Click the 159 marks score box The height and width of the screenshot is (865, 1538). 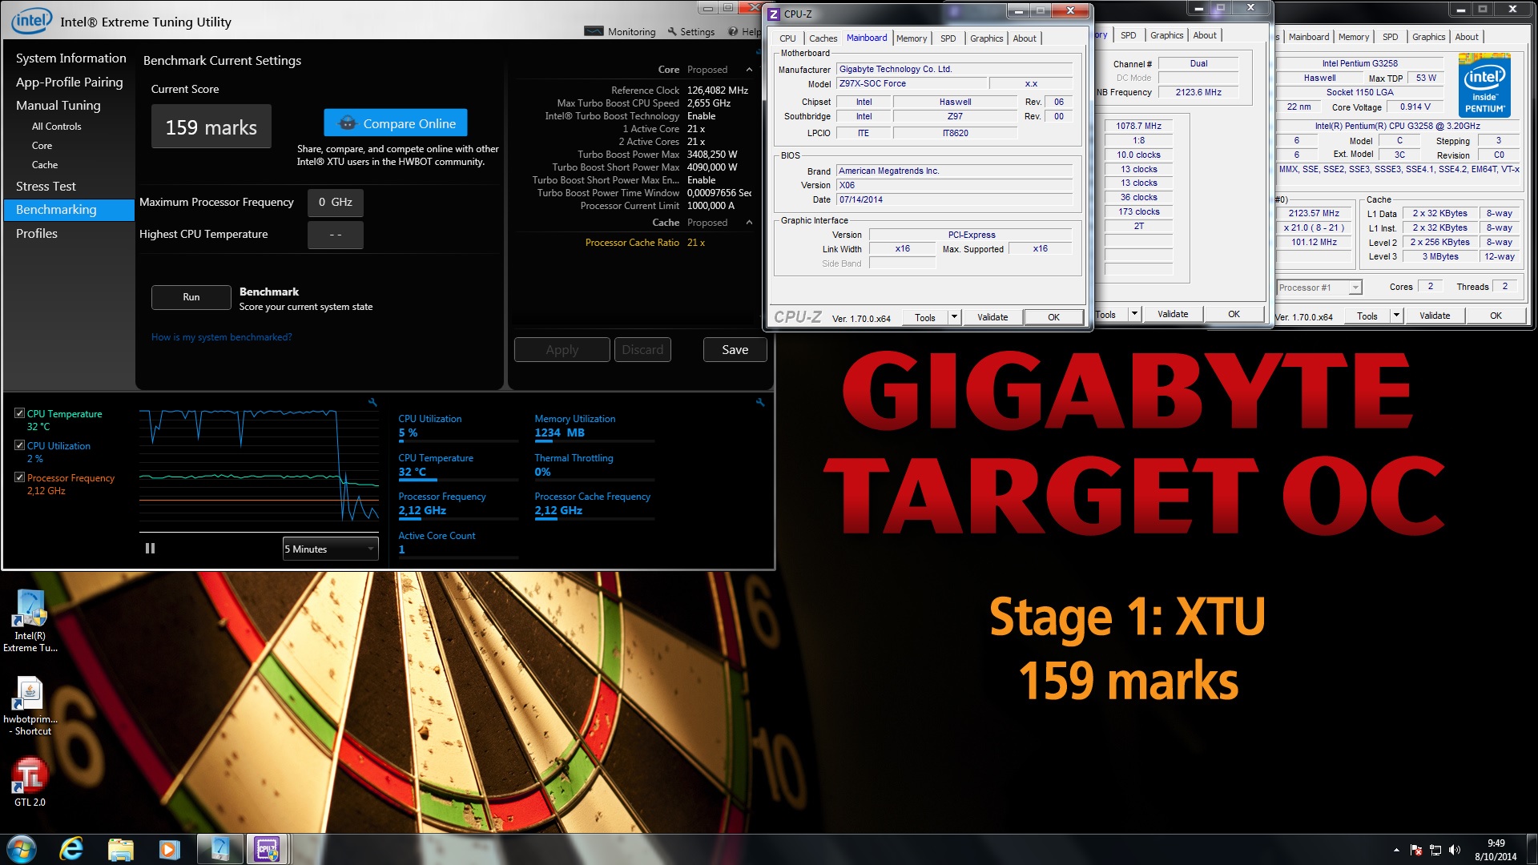click(211, 127)
